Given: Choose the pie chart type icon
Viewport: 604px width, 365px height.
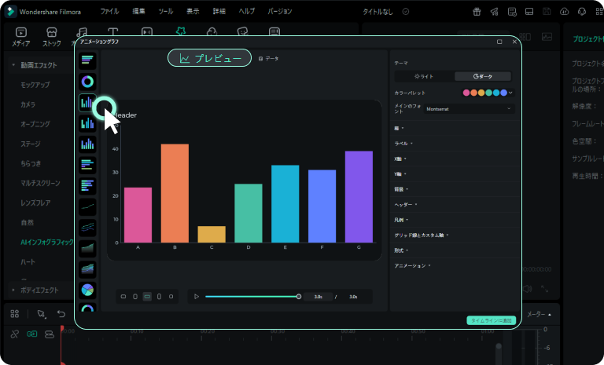Looking at the screenshot, I should tap(87, 290).
